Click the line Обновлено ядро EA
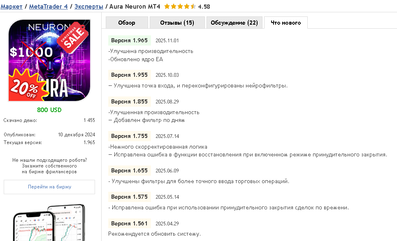 [x=136, y=60]
